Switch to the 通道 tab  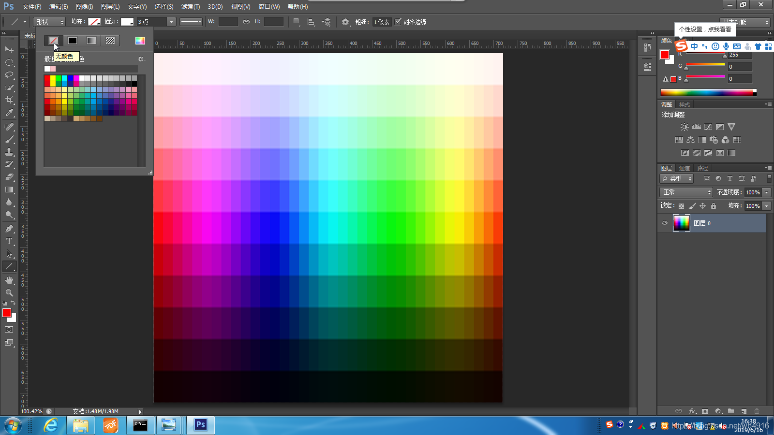(x=685, y=168)
